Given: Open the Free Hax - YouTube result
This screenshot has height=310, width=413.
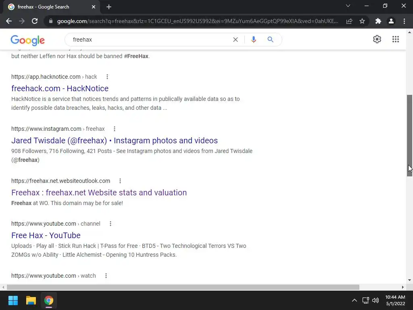Looking at the screenshot, I should click(x=46, y=235).
